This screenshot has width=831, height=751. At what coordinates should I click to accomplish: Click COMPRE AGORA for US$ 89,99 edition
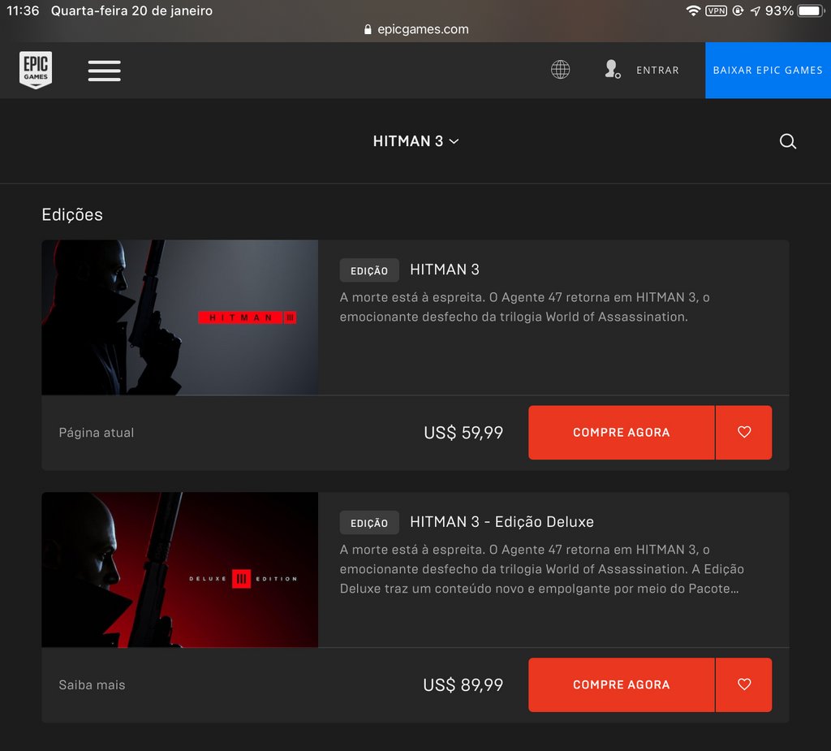(621, 684)
